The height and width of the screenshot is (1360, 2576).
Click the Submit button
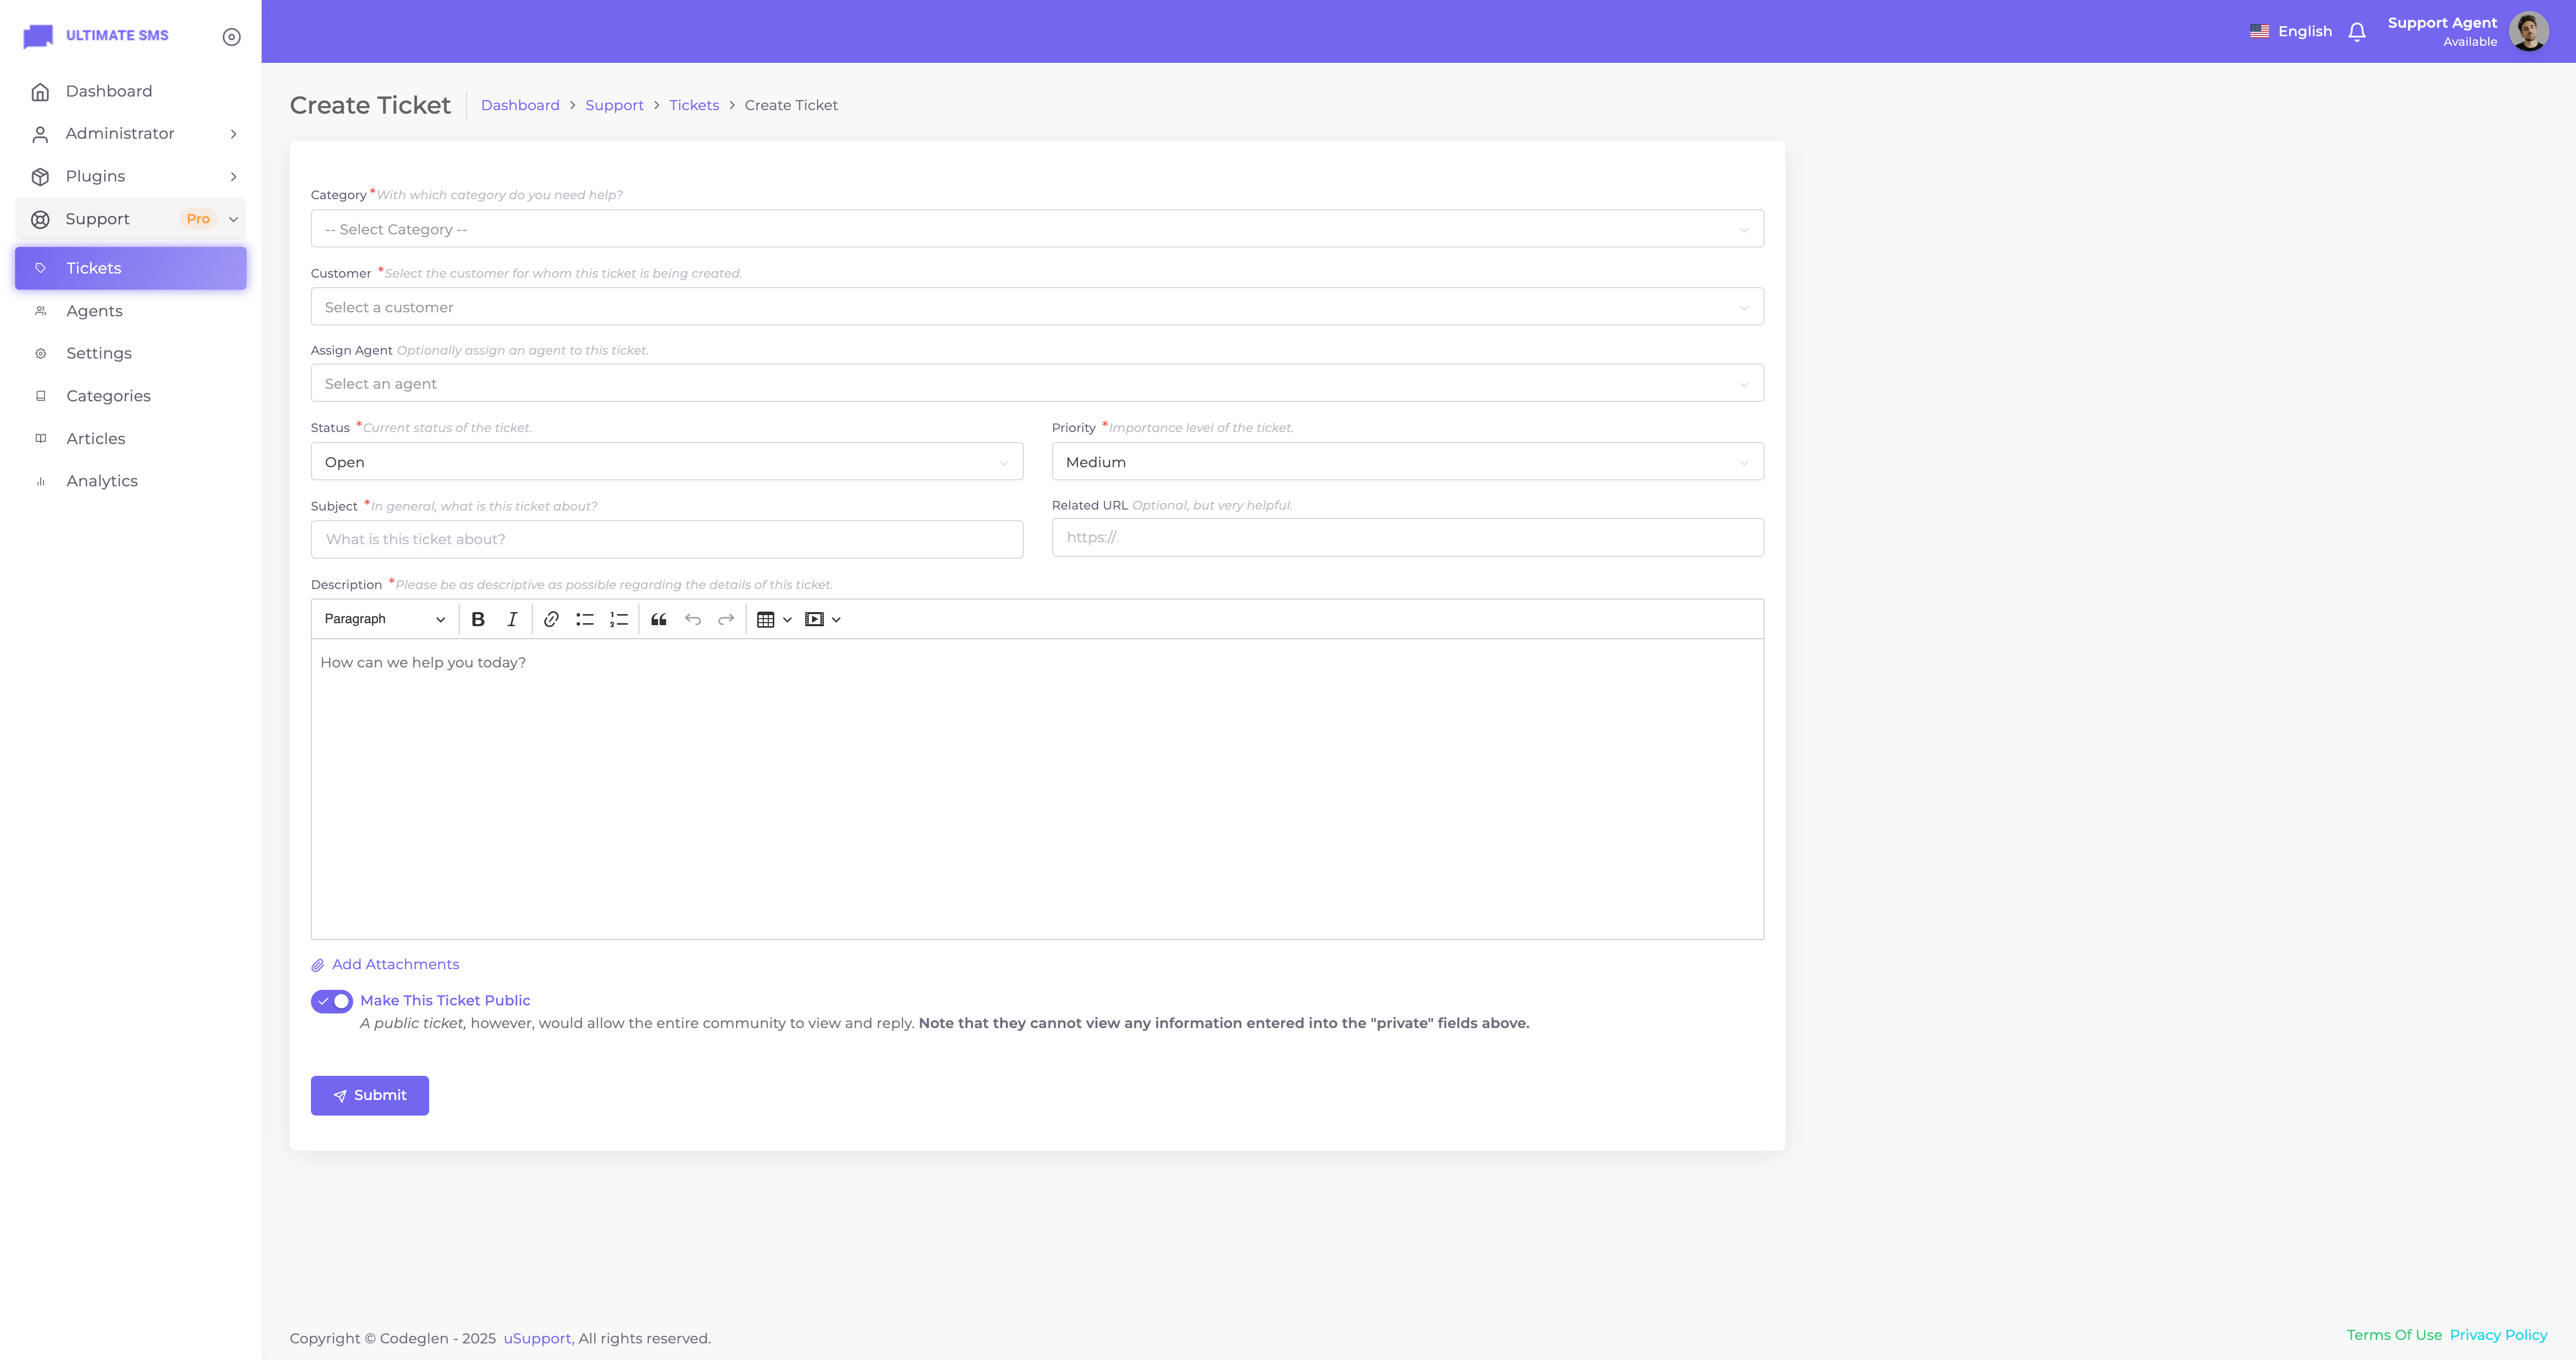[369, 1095]
